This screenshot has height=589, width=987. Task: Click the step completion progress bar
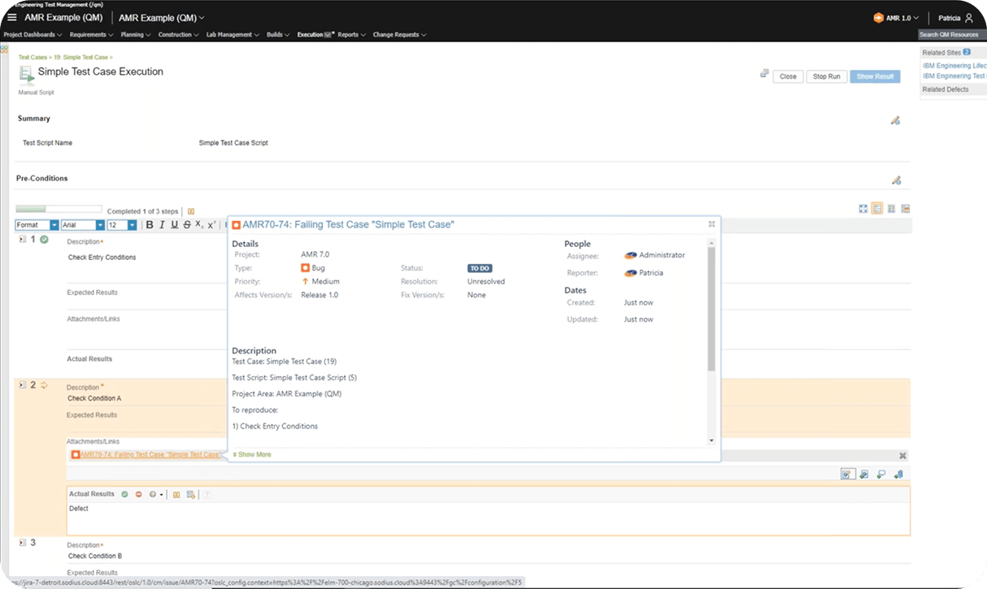(59, 210)
